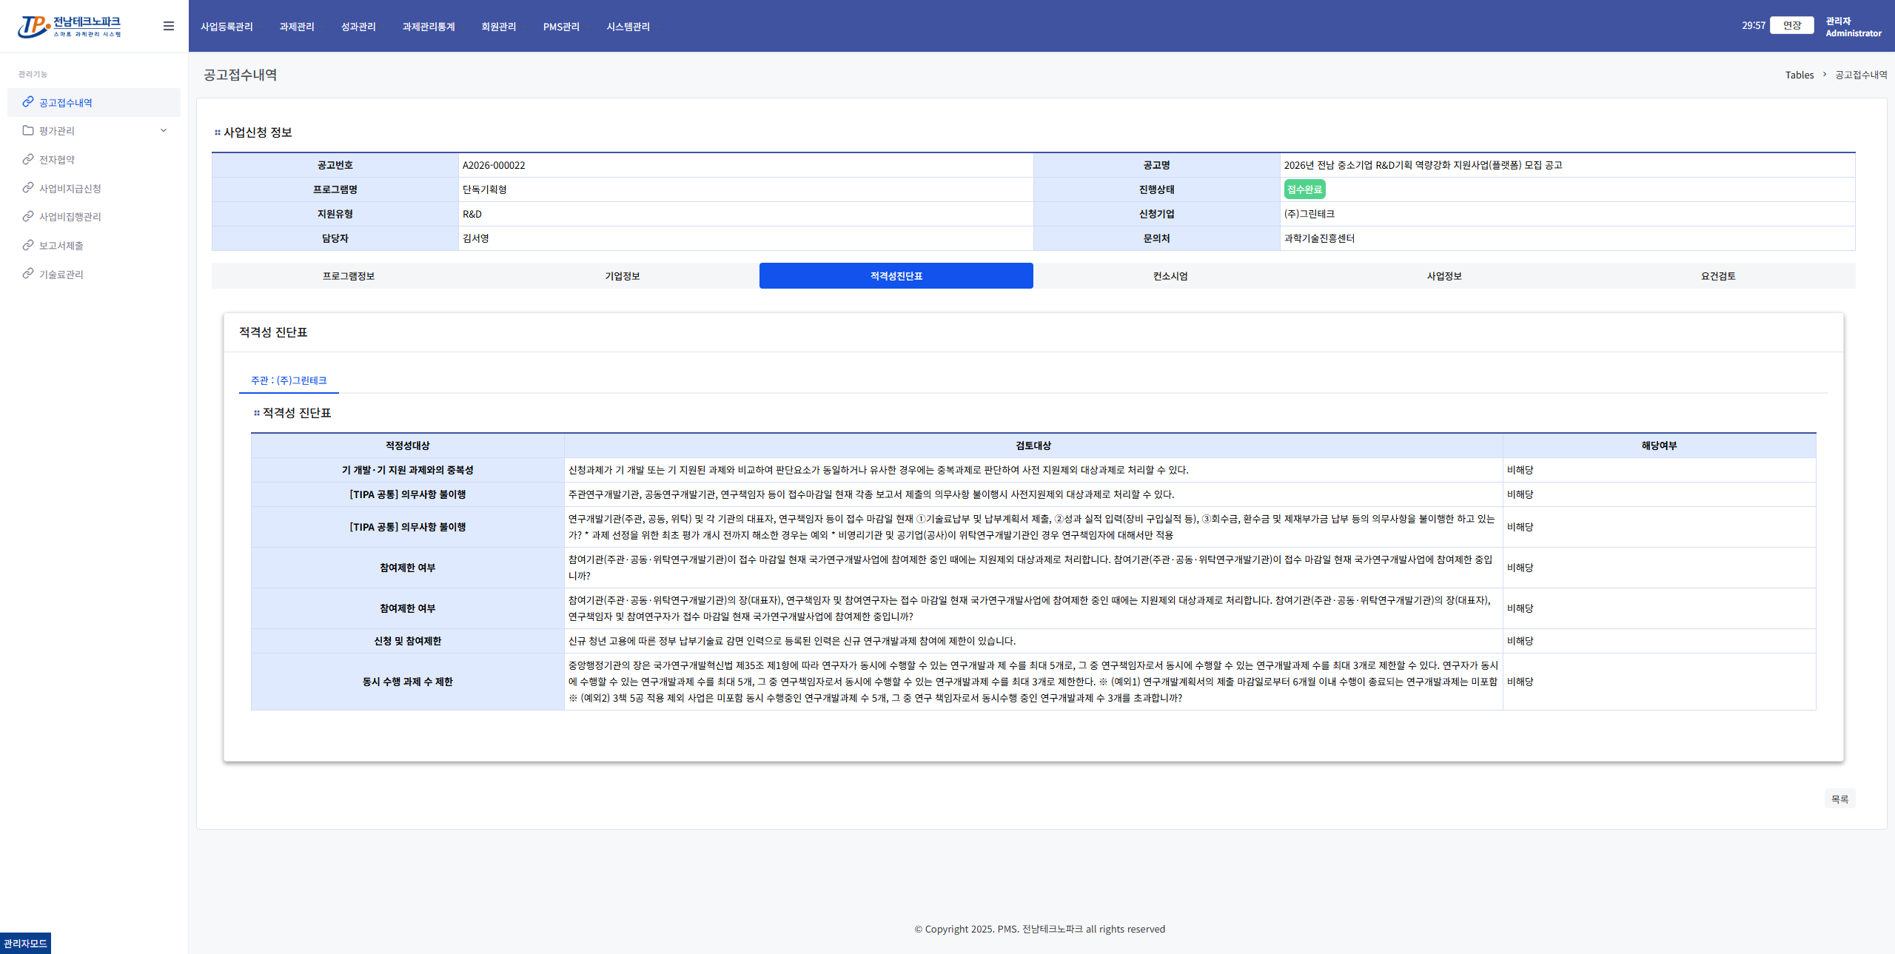
Task: Open the 사업등록관리 top menu
Action: [x=227, y=27]
